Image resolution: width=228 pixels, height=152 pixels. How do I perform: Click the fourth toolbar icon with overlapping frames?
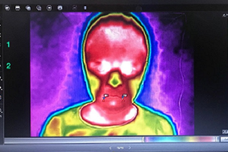(x=39, y=8)
